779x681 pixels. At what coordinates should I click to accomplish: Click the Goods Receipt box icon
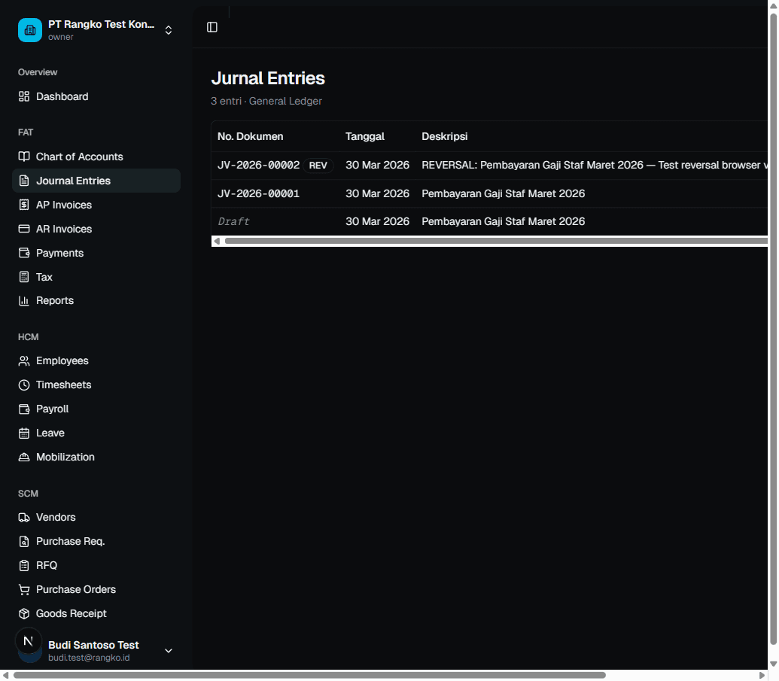pos(24,613)
